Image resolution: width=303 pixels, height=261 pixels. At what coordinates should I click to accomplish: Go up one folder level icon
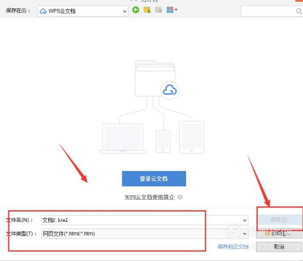[147, 10]
